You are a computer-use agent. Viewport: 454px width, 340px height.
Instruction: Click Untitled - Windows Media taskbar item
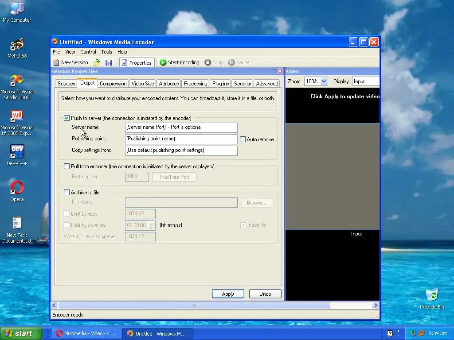[x=157, y=333]
